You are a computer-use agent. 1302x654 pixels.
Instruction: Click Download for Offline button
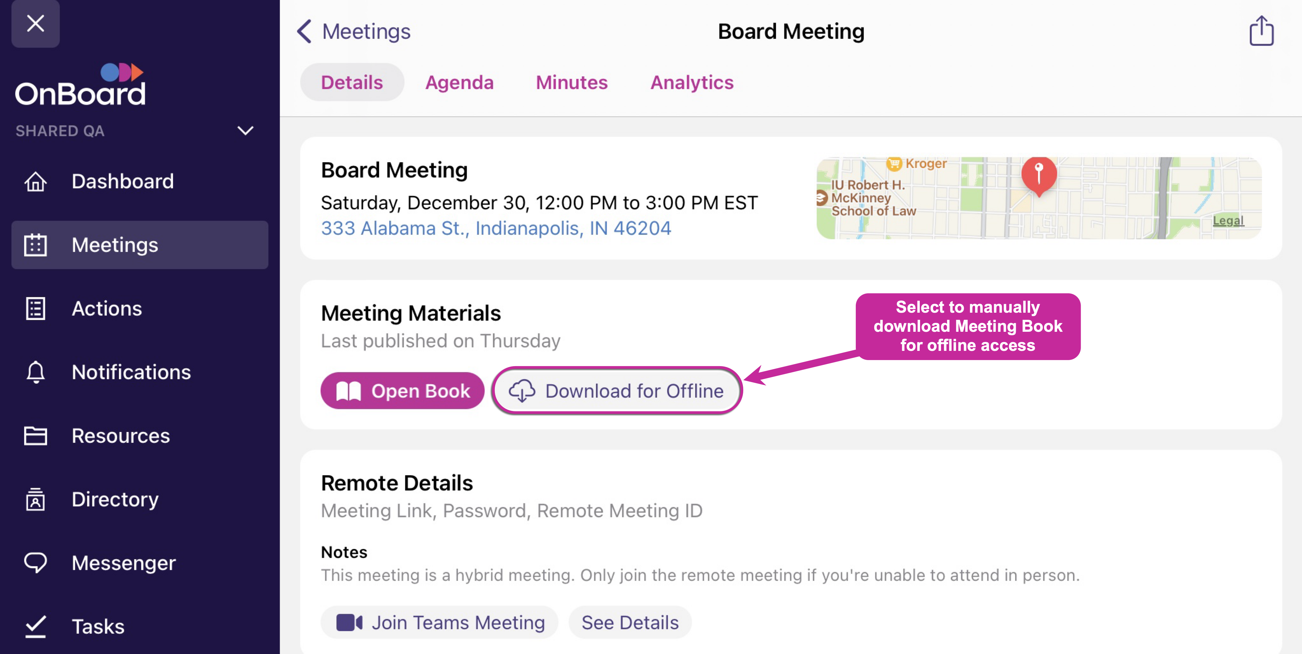617,391
